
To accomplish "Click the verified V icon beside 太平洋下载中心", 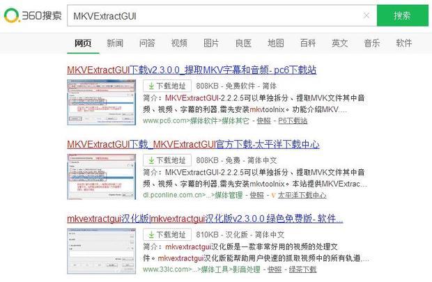I will click(x=273, y=195).
